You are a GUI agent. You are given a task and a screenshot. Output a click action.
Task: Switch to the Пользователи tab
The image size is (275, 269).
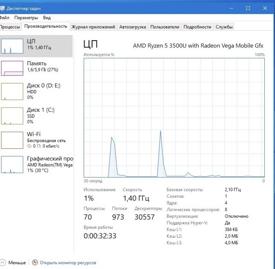tap(165, 27)
